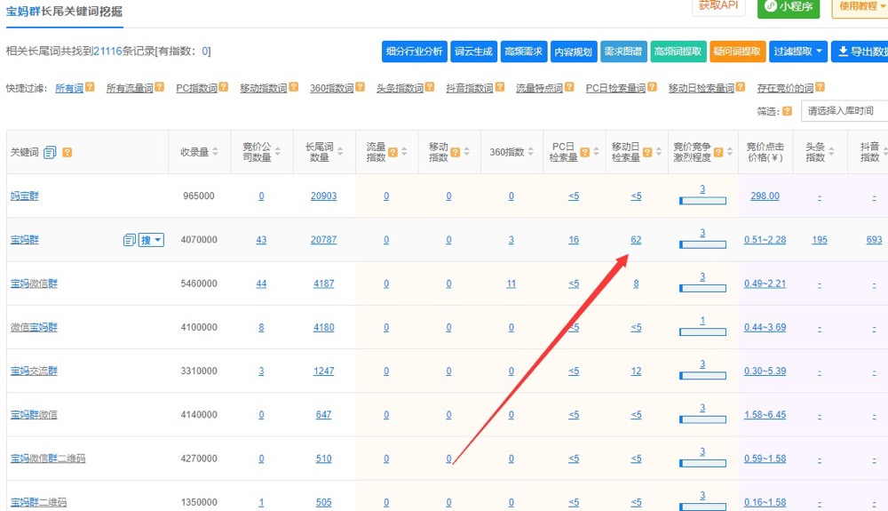Click help icon in 移动日检索量 column header

pyautogui.click(x=647, y=152)
